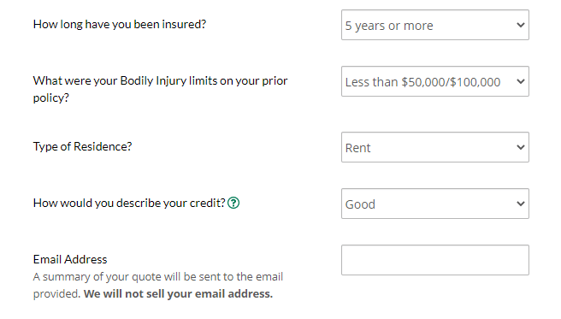Select the '5 years or more' value text
The height and width of the screenshot is (319, 561).
pos(389,26)
